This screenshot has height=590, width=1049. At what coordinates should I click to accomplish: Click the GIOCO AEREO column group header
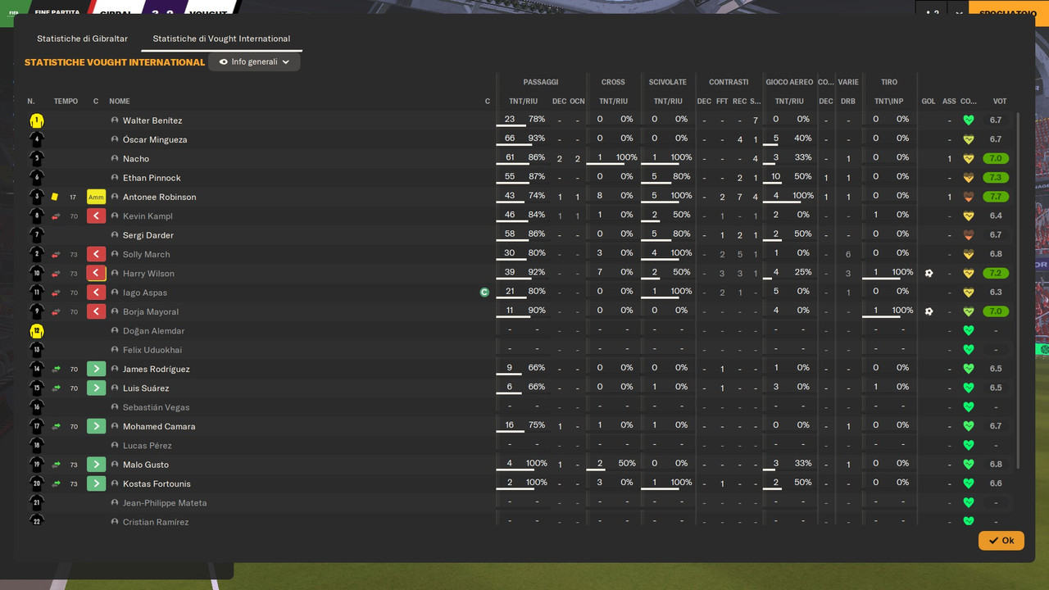point(789,82)
